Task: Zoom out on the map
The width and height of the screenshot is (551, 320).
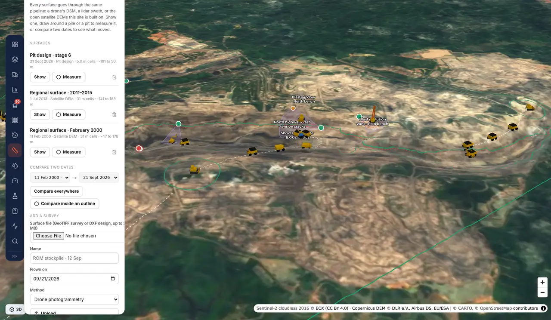Action: (x=542, y=292)
